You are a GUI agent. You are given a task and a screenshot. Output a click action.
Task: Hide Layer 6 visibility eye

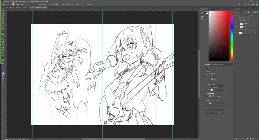(x=237, y=27)
